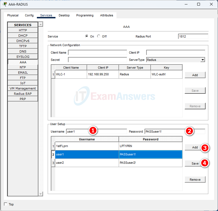This screenshot has height=211, width=218.
Task: Select the WLC-1 client row
Action: point(117,74)
